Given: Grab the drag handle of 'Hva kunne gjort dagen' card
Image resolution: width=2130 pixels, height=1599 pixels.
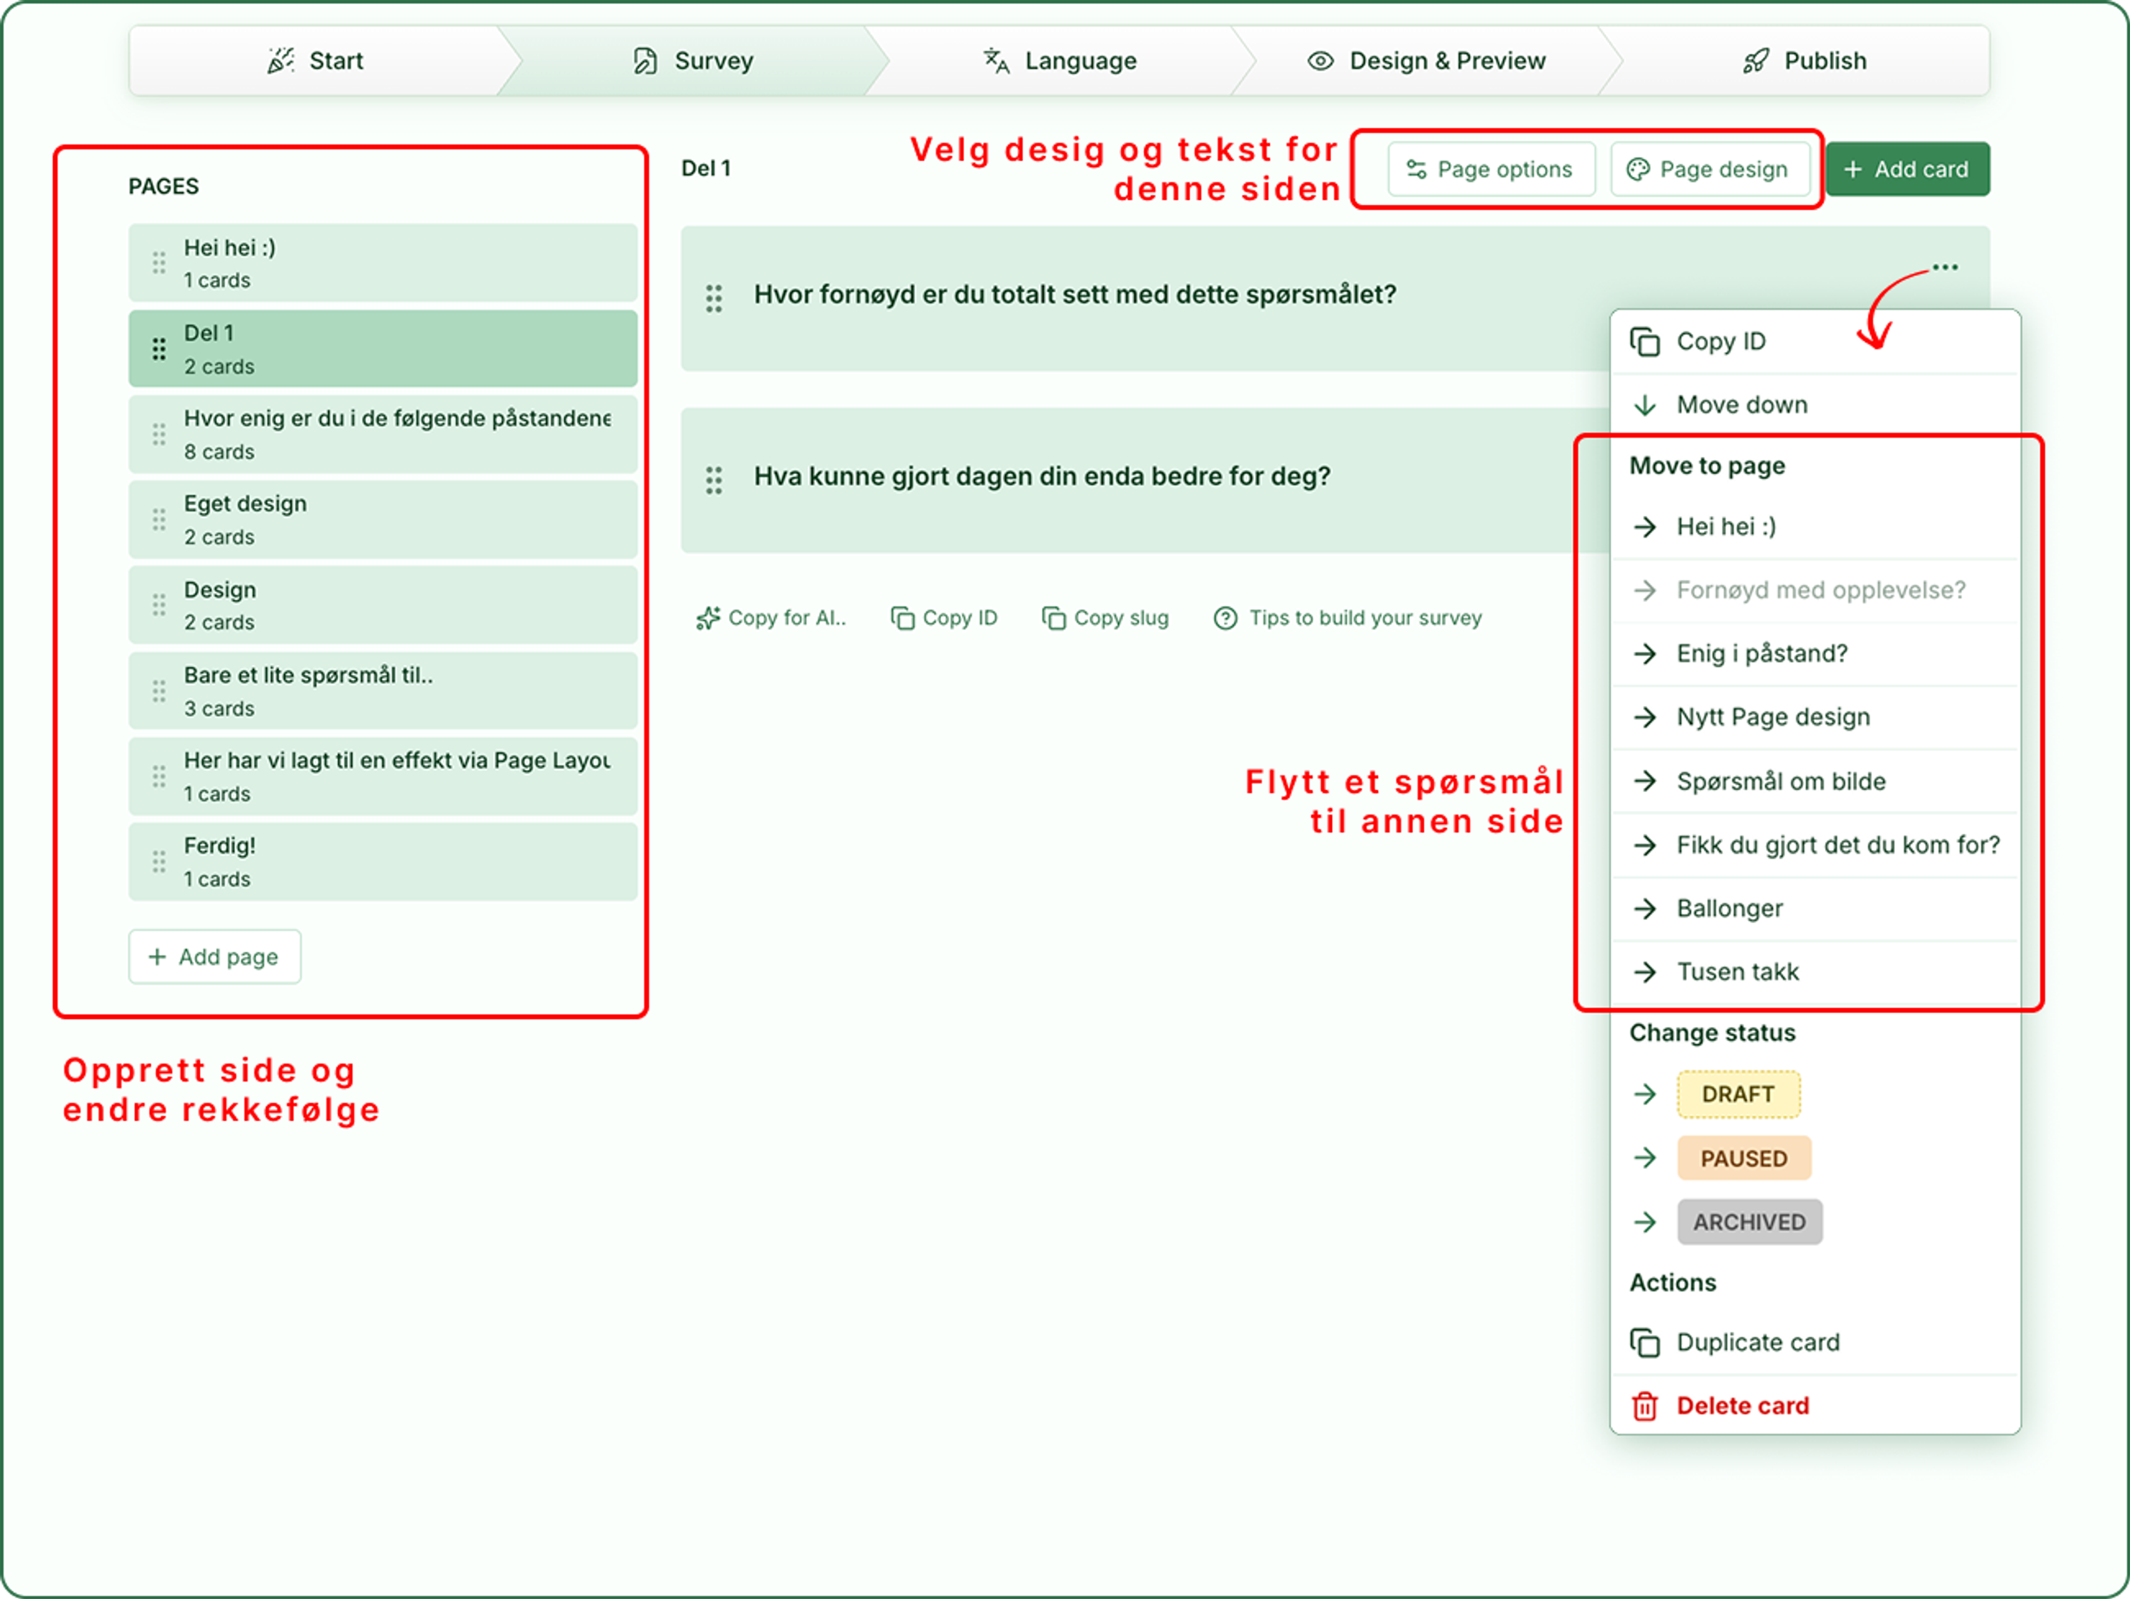Looking at the screenshot, I should coord(713,479).
